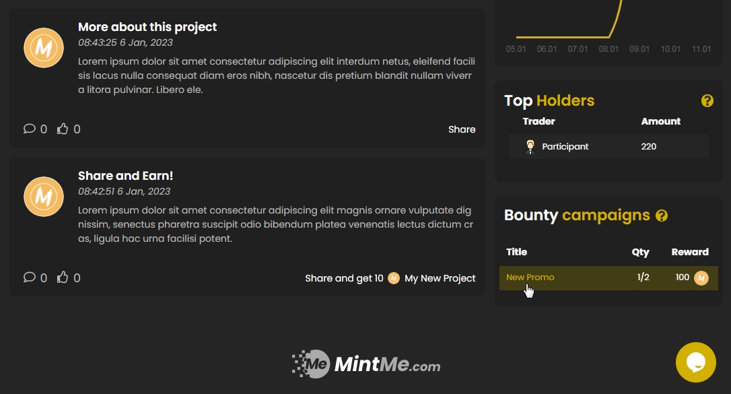Open the yellow chat support bubble
Viewport: 731px width, 394px height.
pyautogui.click(x=696, y=362)
